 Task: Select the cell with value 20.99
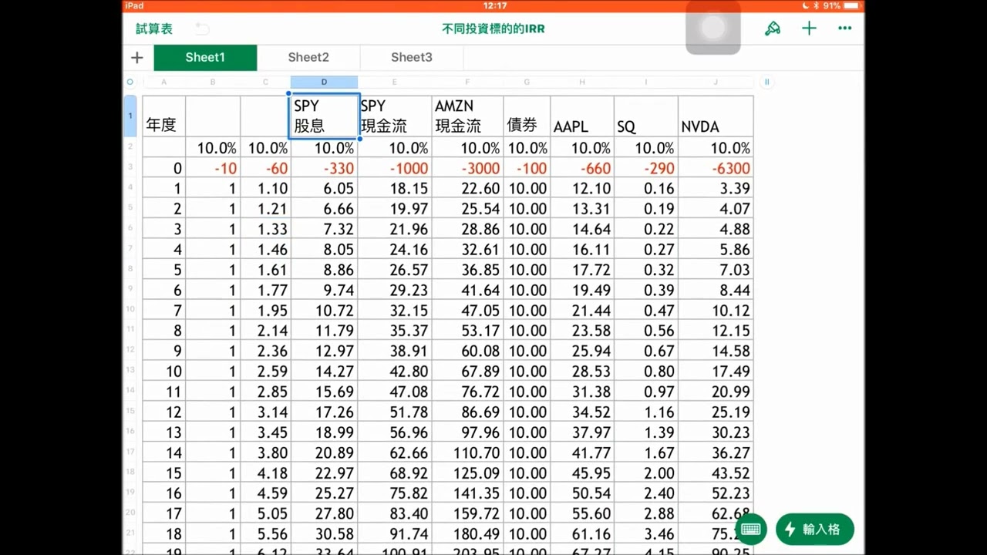[716, 392]
